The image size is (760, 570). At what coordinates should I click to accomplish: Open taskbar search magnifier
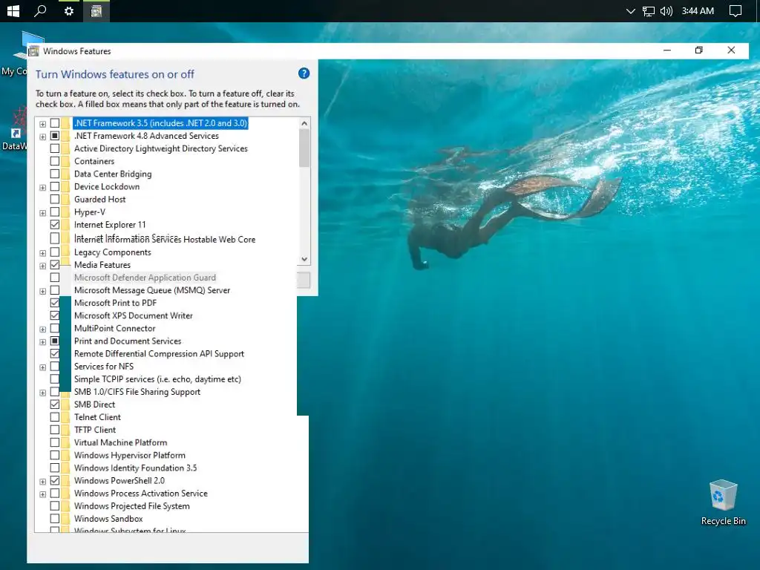pos(40,10)
